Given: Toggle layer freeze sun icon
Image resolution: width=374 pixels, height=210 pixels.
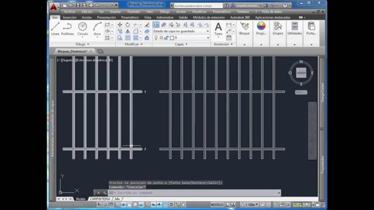Looking at the screenshot, I should tap(161, 38).
